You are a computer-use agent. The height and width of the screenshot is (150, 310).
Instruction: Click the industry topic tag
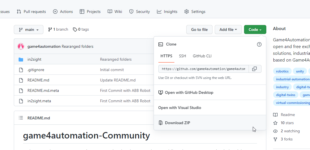pyautogui.click(x=282, y=87)
